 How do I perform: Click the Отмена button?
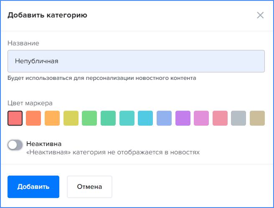point(89,187)
